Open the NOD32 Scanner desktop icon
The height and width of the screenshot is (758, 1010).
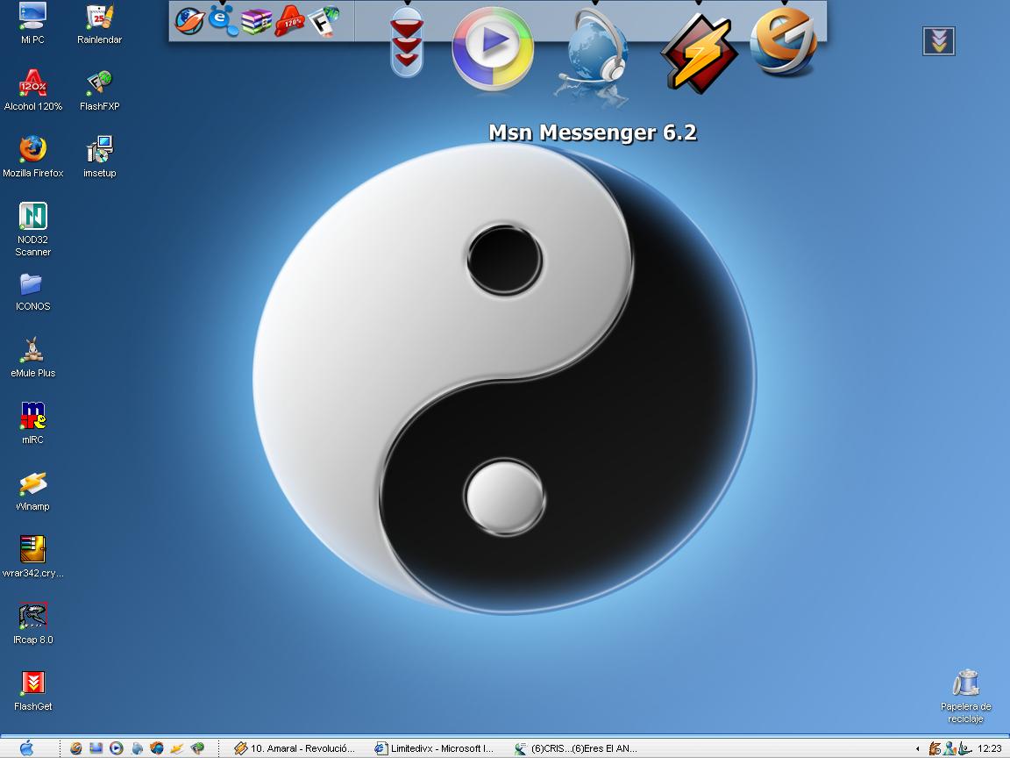32,230
